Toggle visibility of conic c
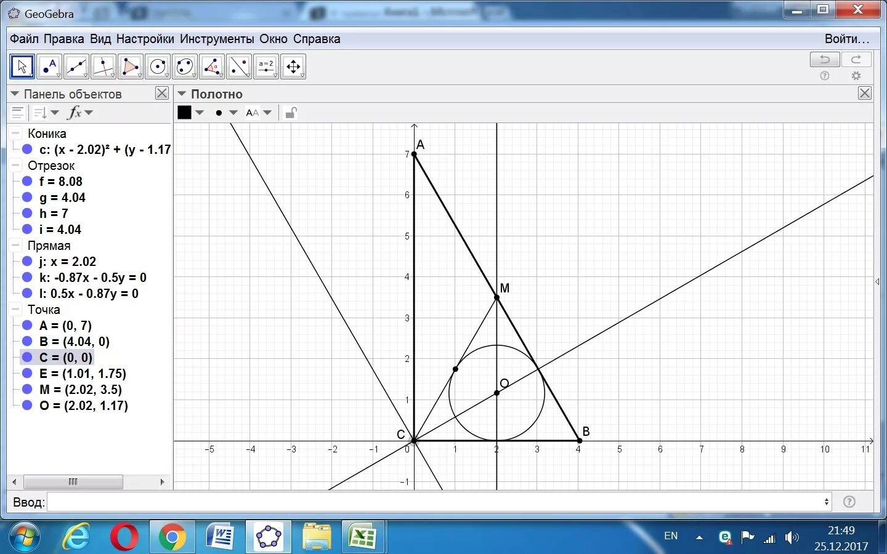887x554 pixels. (27, 149)
